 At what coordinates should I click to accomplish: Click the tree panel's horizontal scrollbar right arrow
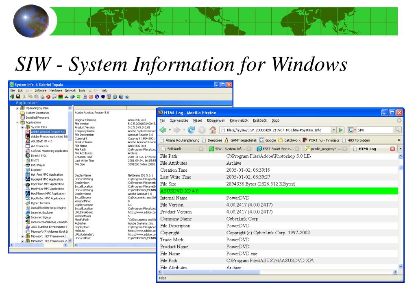click(65, 245)
